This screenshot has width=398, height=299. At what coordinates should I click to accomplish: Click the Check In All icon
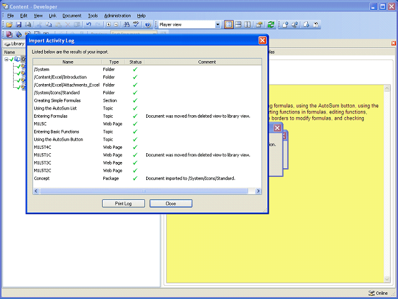pos(295,25)
